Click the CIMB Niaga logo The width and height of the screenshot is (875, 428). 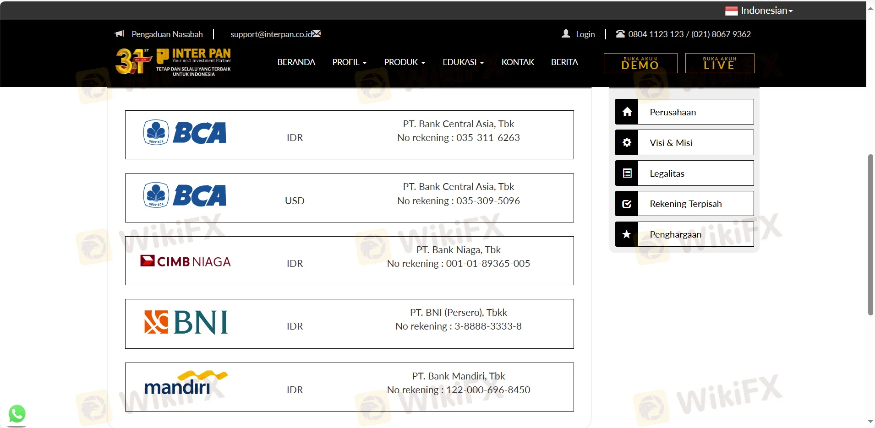tap(185, 261)
